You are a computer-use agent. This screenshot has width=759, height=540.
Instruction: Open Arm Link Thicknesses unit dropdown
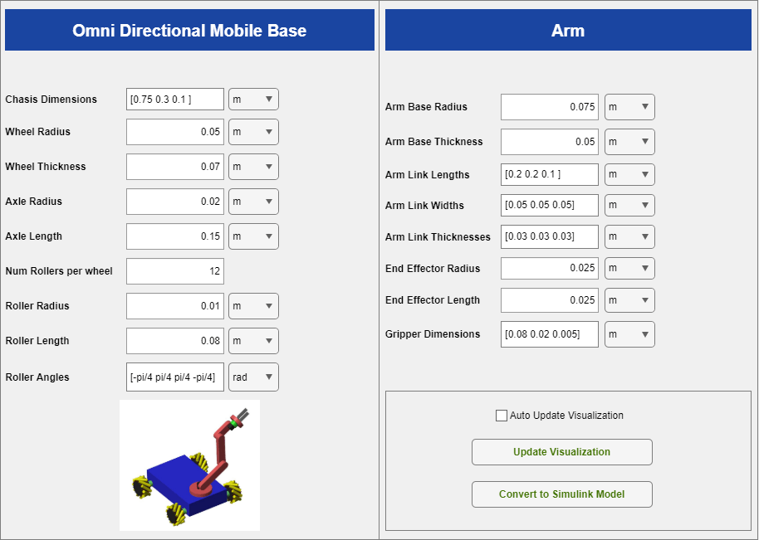629,236
